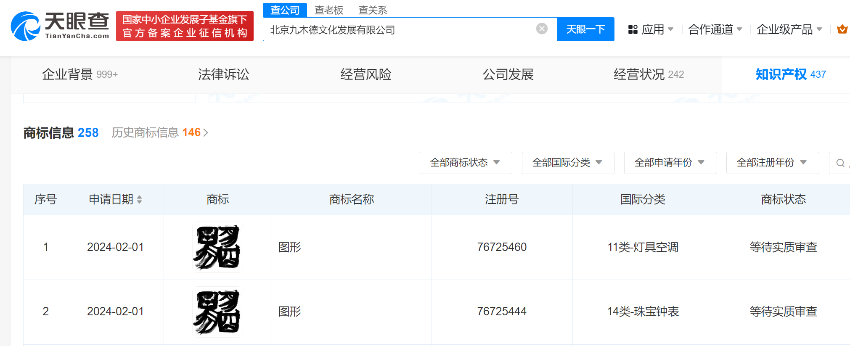
Task: Click the TianYanCha logo
Action: pos(60,26)
